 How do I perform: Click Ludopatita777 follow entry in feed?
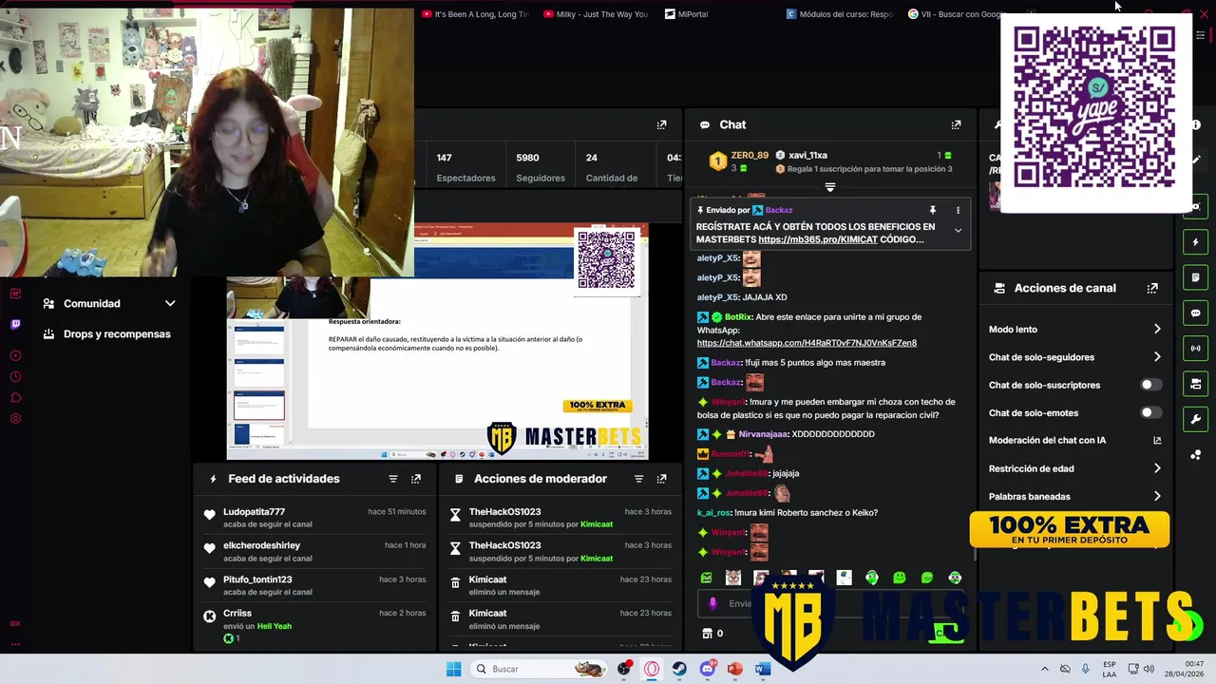pyautogui.click(x=315, y=518)
